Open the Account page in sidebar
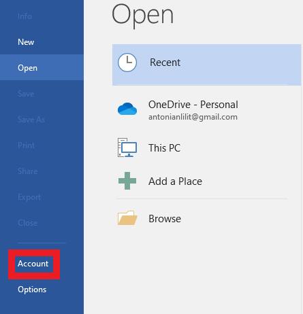The image size is (303, 314). 33,264
